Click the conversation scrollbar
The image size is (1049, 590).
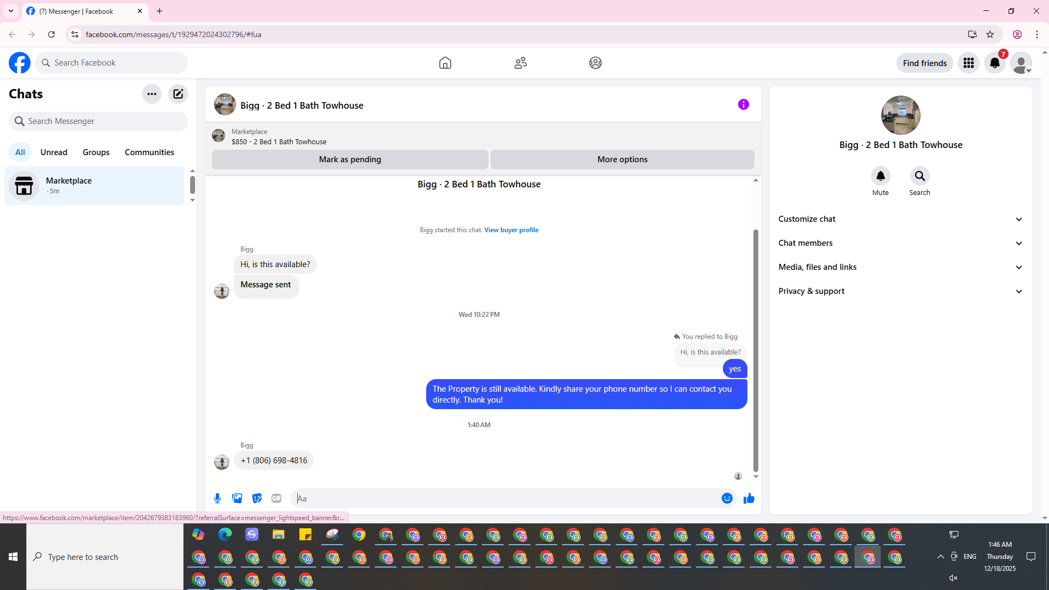(756, 350)
